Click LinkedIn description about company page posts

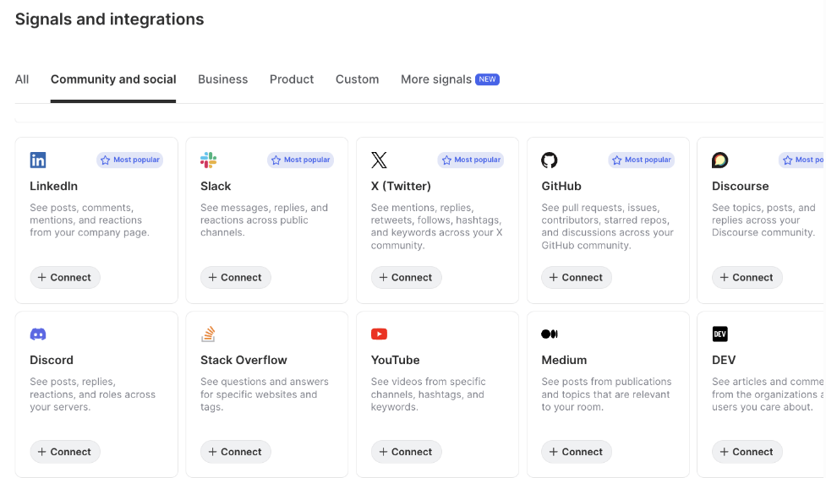[x=90, y=220]
